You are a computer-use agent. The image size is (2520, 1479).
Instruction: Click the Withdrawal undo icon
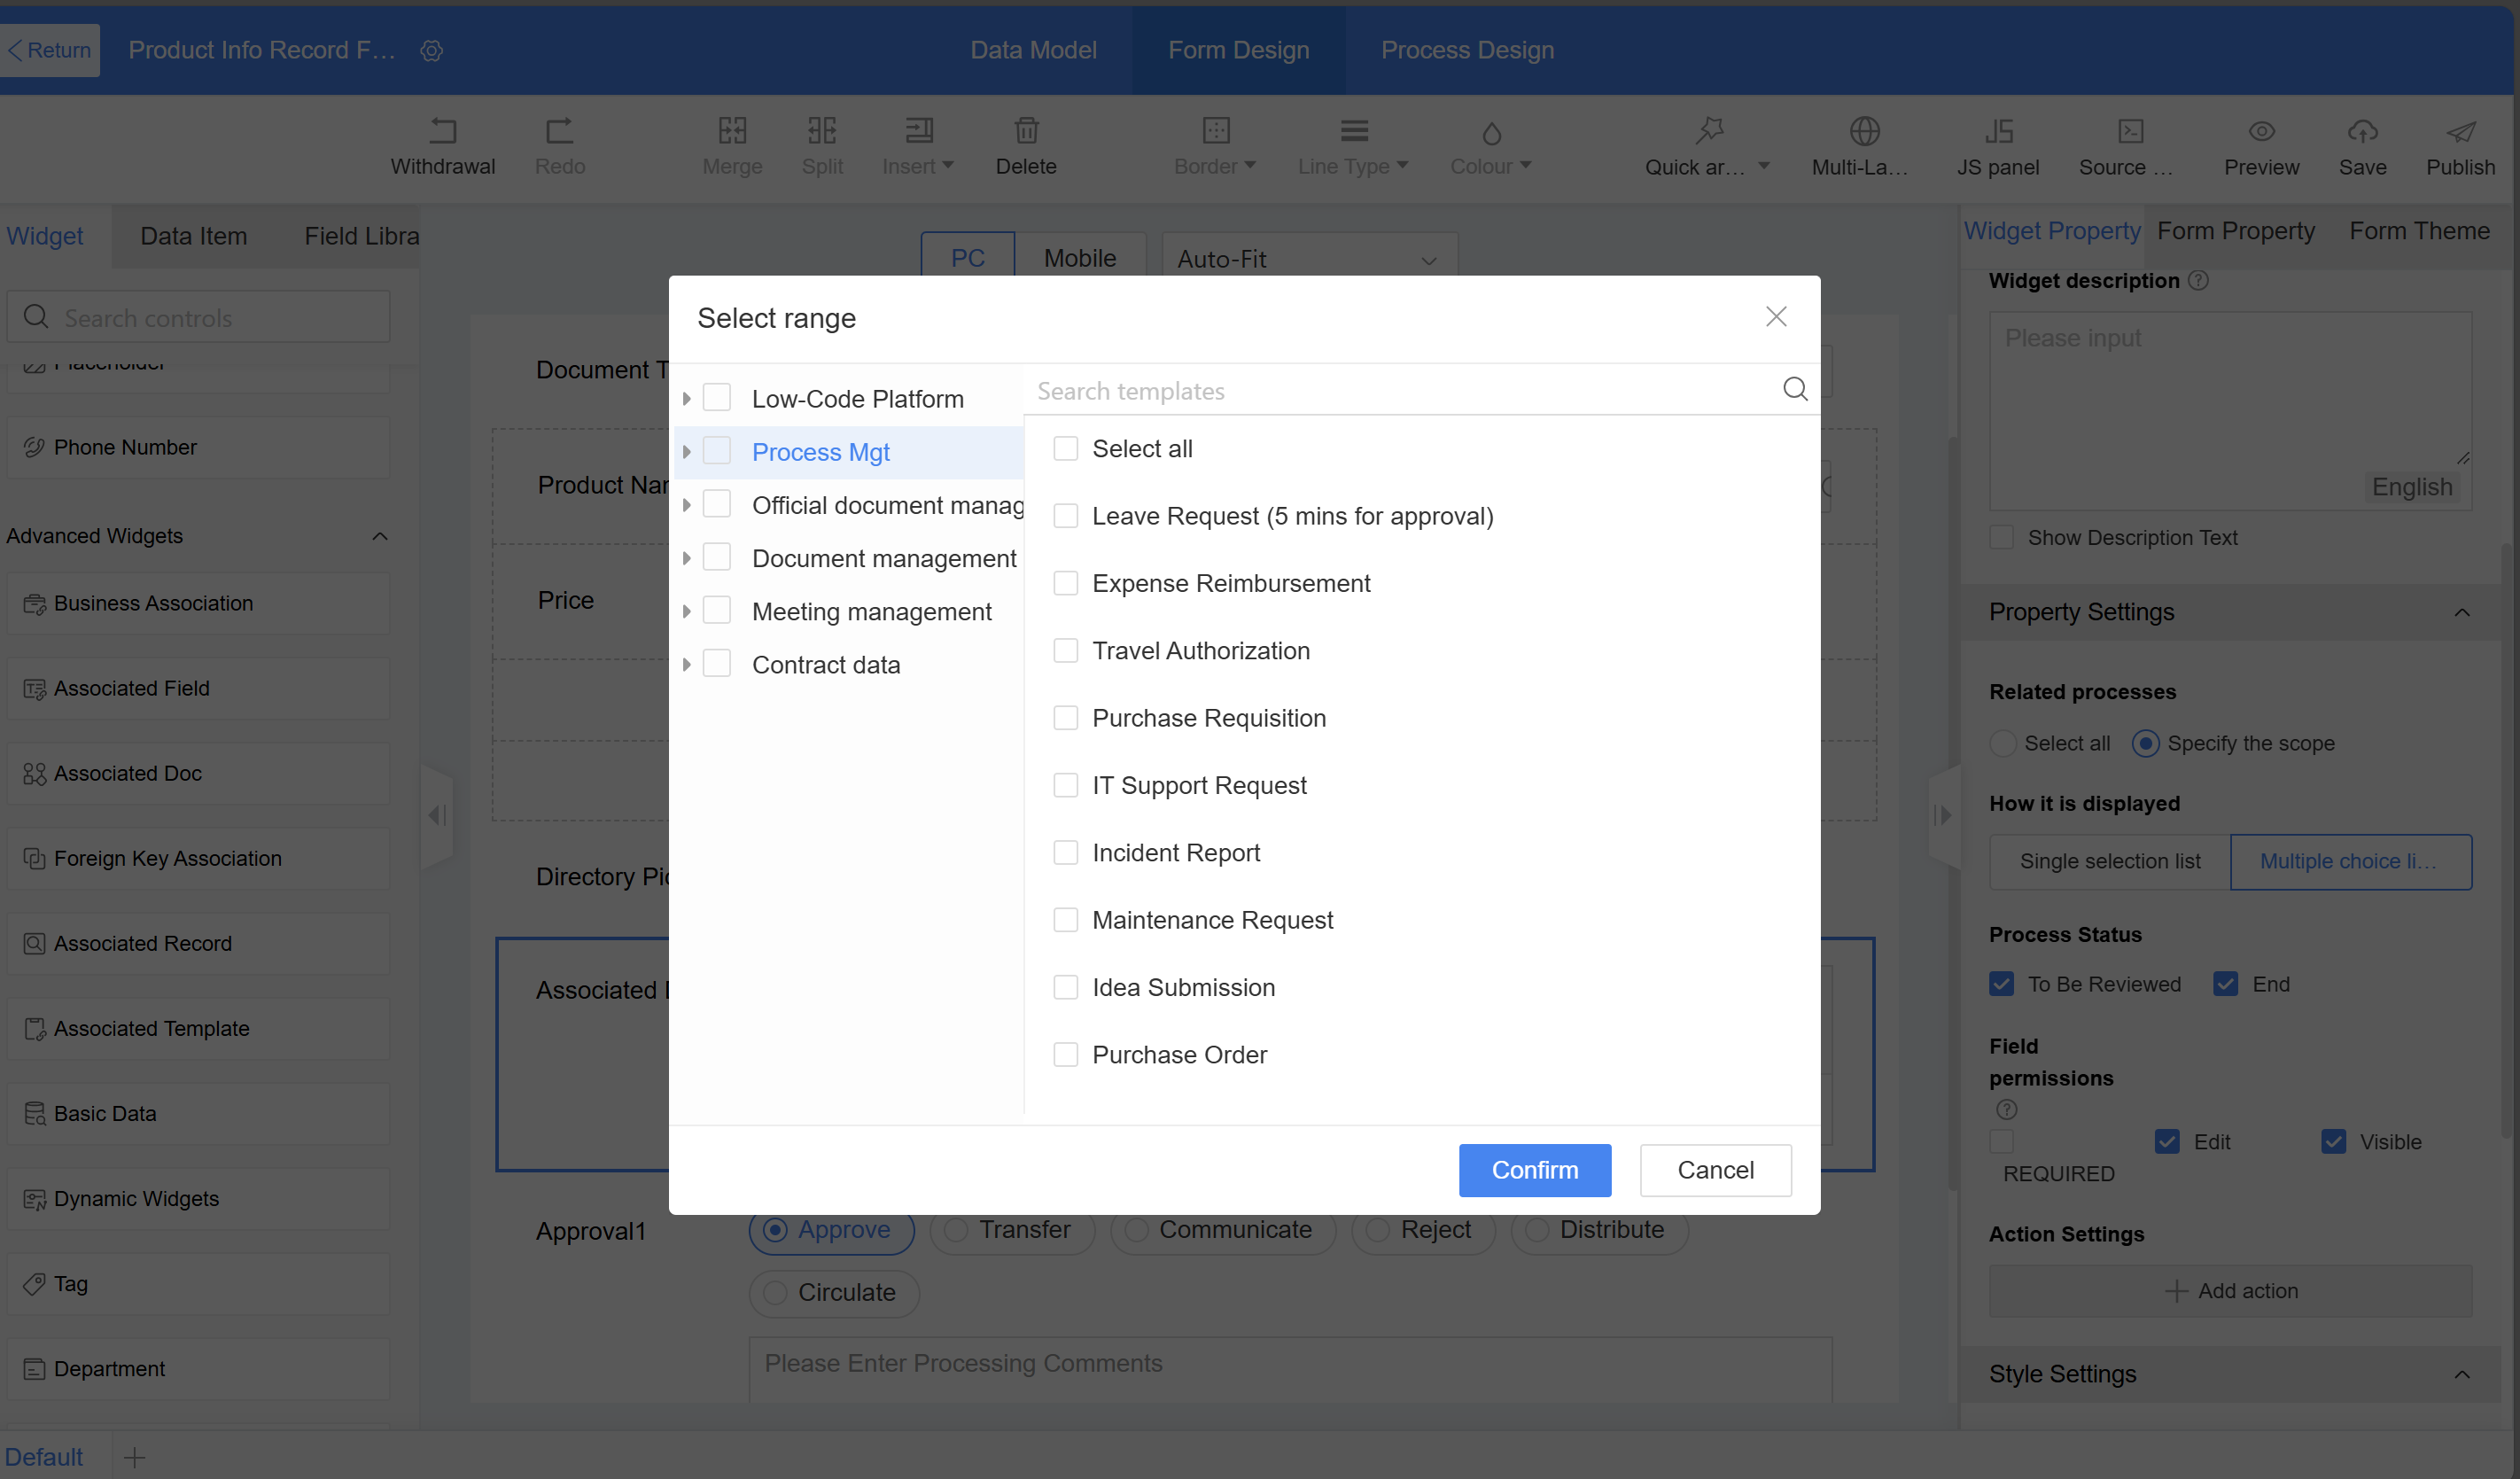coord(442,131)
